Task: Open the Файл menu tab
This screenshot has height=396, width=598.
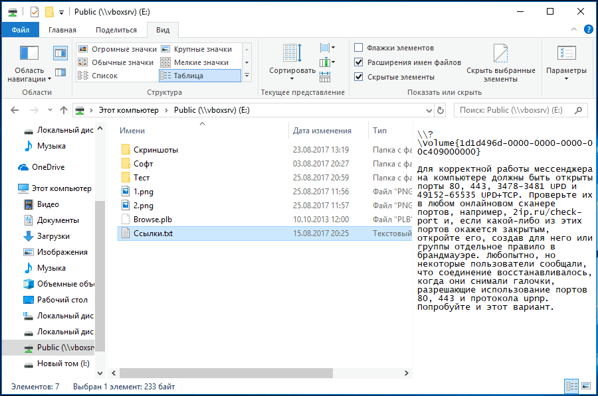Action: tap(20, 30)
